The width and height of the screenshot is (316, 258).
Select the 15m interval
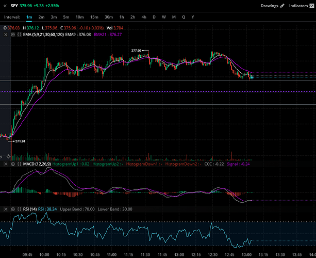94,17
